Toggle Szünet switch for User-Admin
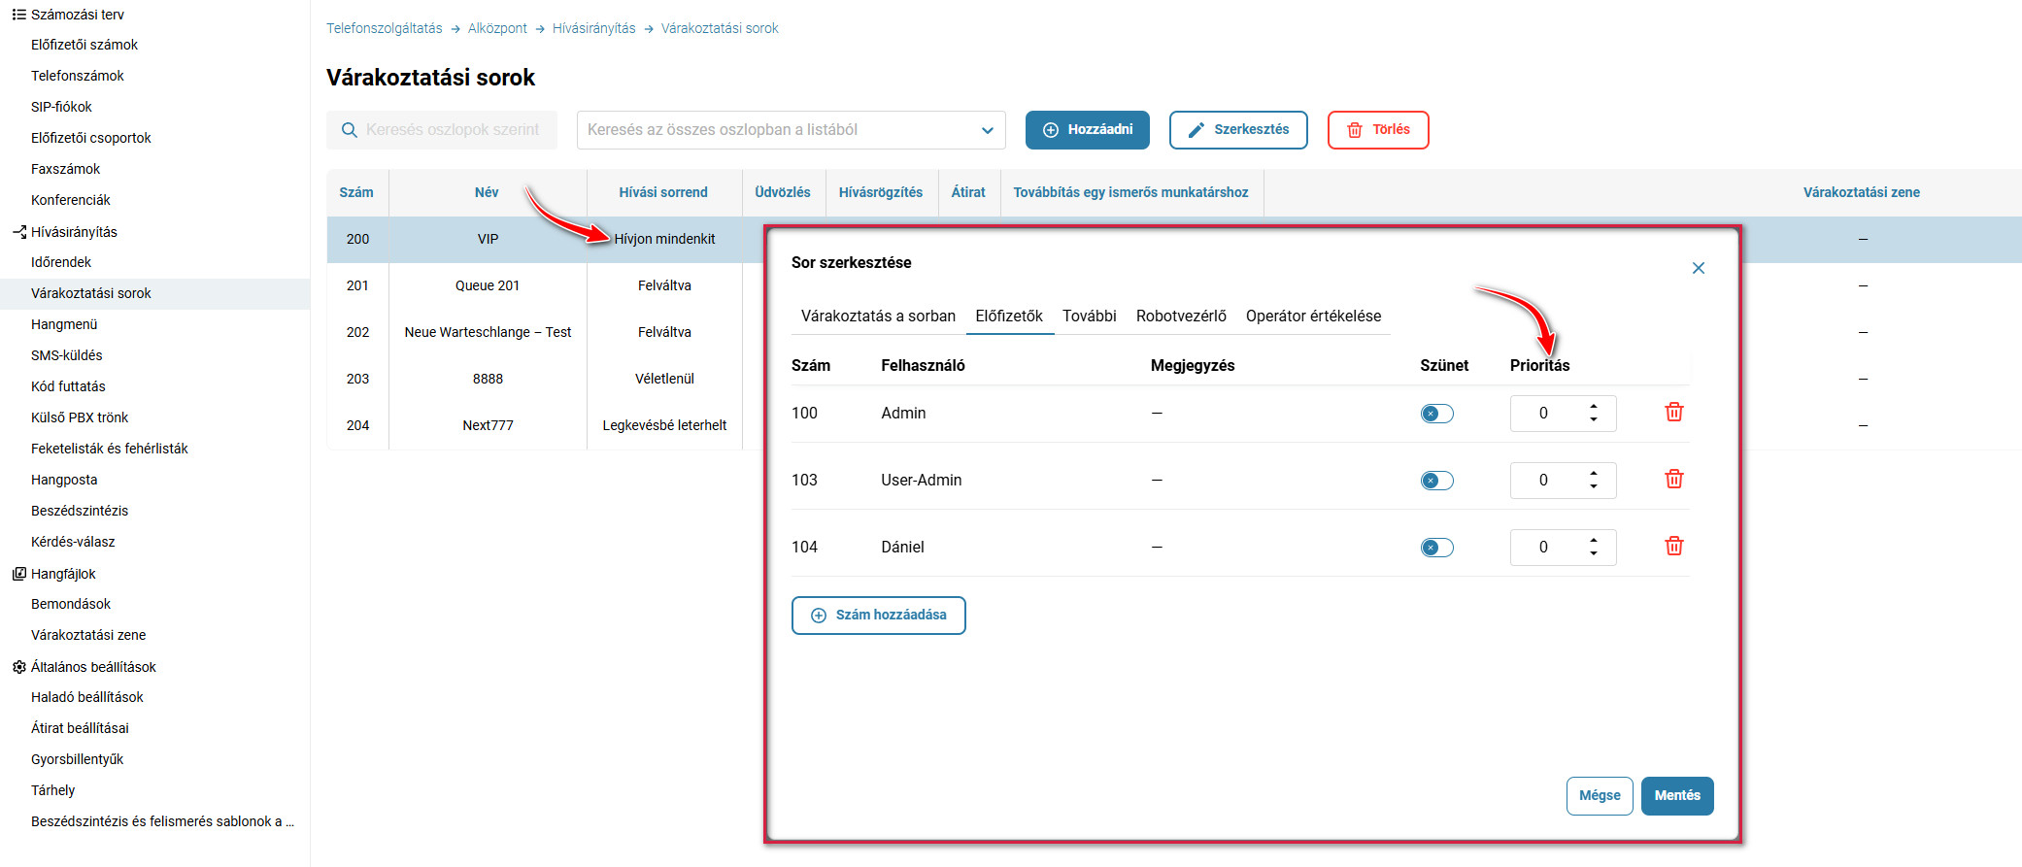 [1436, 481]
